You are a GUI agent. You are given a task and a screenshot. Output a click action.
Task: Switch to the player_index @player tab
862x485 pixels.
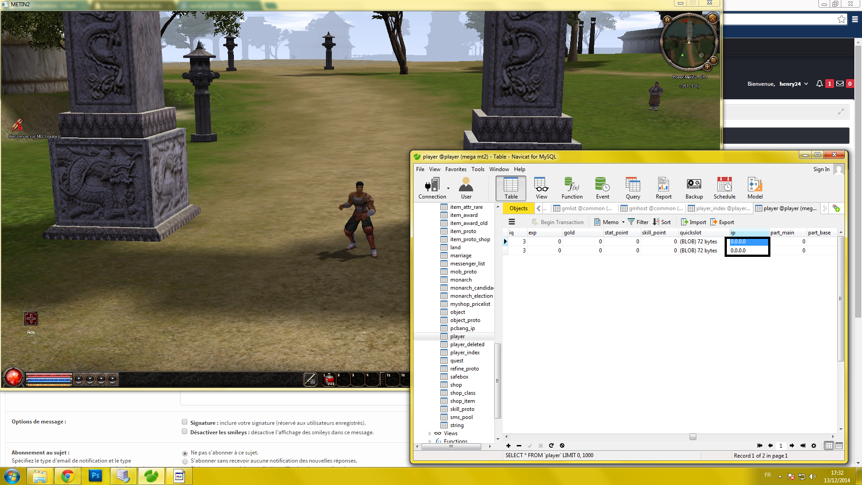(719, 208)
